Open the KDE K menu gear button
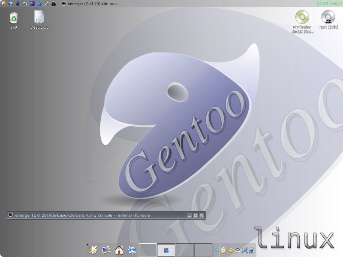 (93, 250)
